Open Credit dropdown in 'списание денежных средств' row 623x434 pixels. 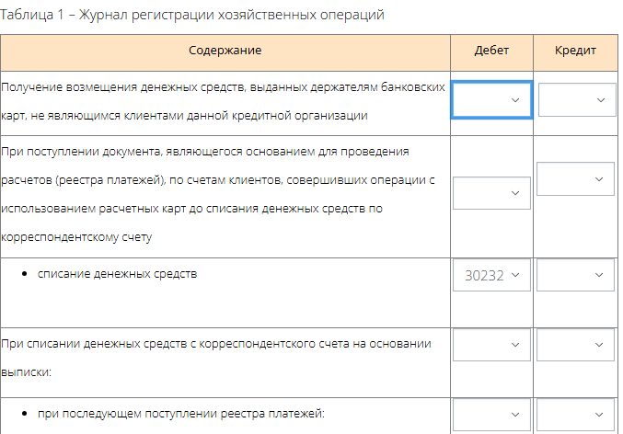click(x=576, y=275)
